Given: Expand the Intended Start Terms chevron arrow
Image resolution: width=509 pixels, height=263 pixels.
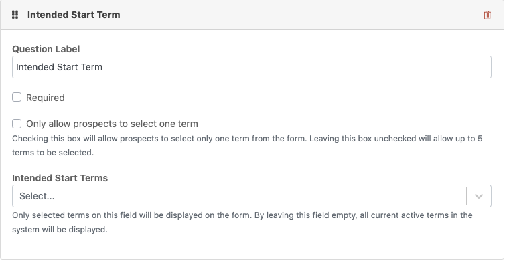Looking at the screenshot, I should (x=479, y=196).
